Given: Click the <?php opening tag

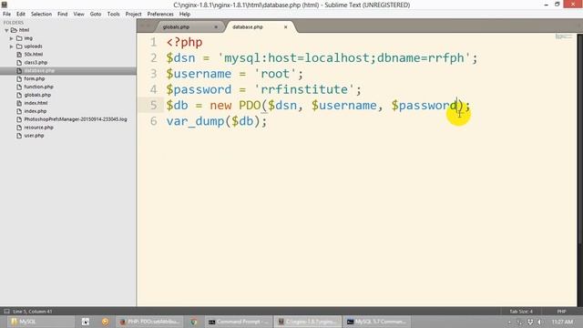Looking at the screenshot, I should pyautogui.click(x=184, y=42).
